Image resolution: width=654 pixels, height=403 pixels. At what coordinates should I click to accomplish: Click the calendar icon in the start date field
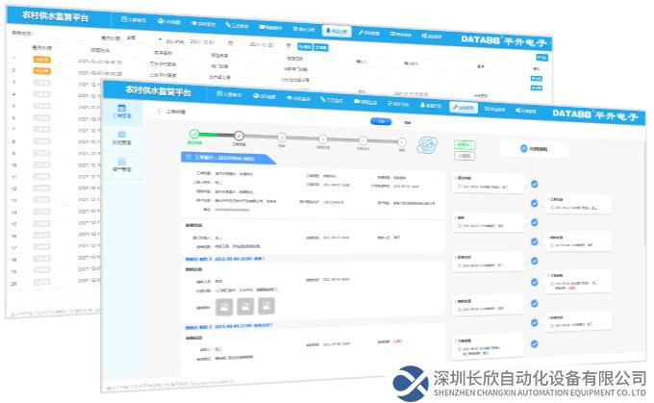230,43
